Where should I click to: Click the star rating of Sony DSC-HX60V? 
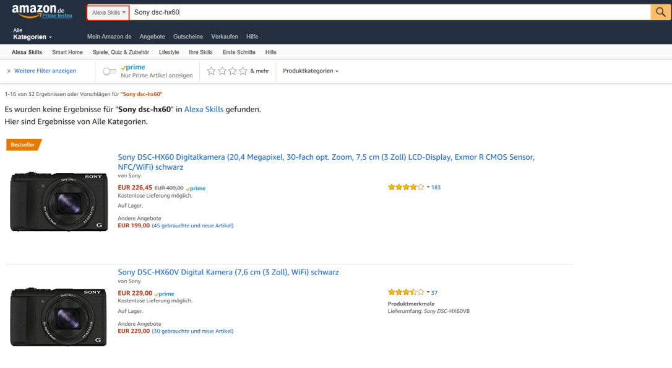coord(406,292)
